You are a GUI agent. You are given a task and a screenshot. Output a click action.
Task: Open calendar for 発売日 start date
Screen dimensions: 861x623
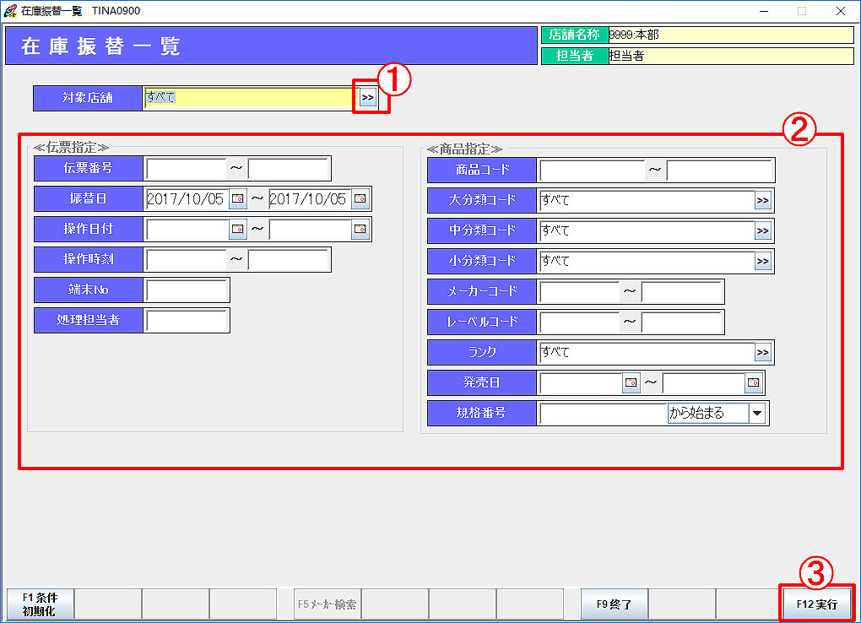pos(631,382)
